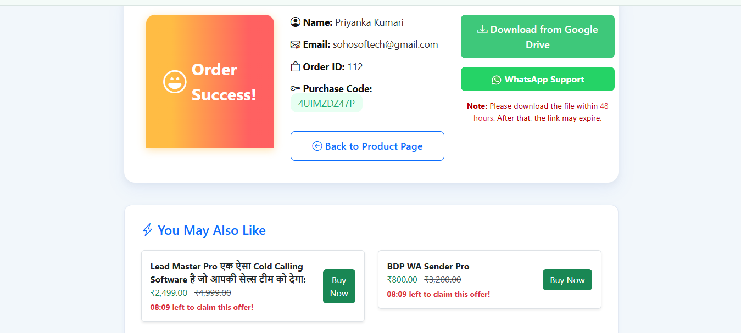Click the back arrow circle icon
This screenshot has width=741, height=333.
[x=317, y=146]
